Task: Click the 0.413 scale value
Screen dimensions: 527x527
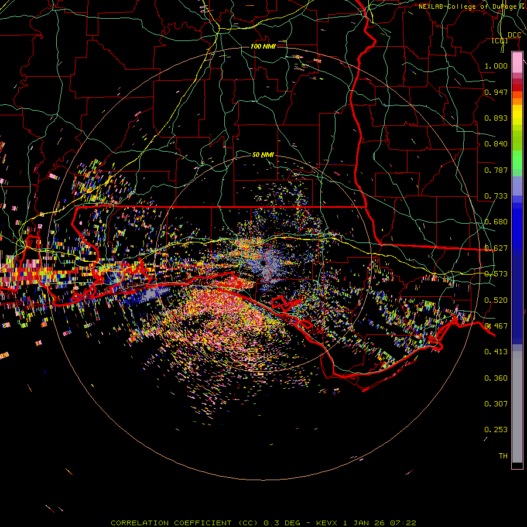Action: [x=496, y=352]
